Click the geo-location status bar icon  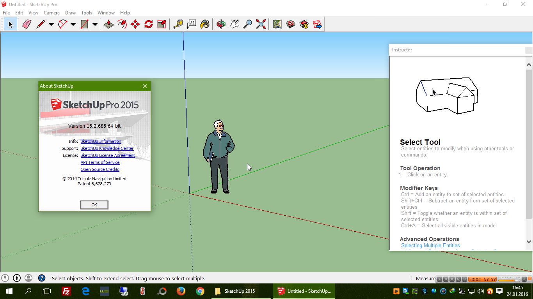[5, 278]
